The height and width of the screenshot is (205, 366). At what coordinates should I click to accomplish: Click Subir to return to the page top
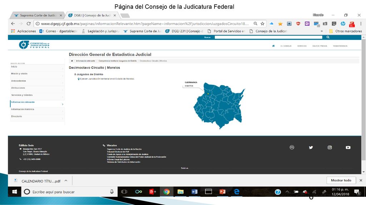(184, 168)
